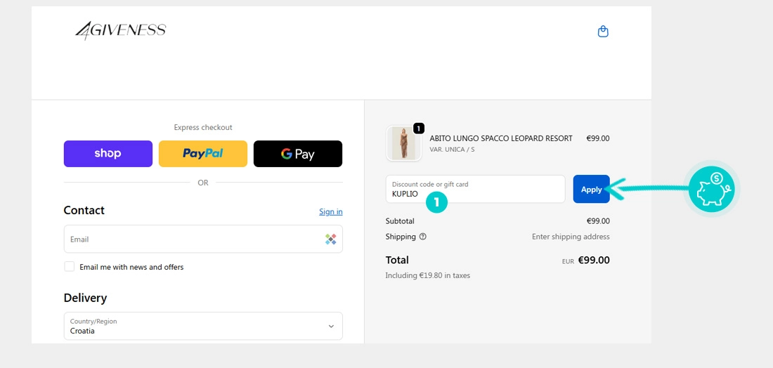Image resolution: width=773 pixels, height=368 pixels.
Task: Click the Total label
Action: pos(397,260)
